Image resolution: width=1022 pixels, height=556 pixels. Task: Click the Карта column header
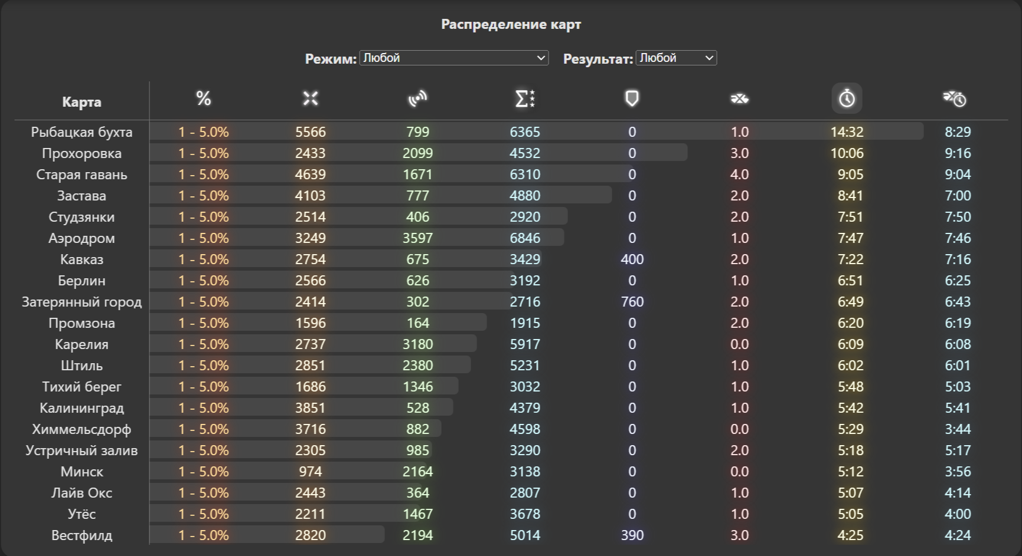click(81, 102)
